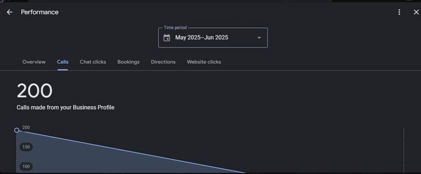Click the back arrow beside Performance
The width and height of the screenshot is (421, 174).
pyautogui.click(x=9, y=12)
